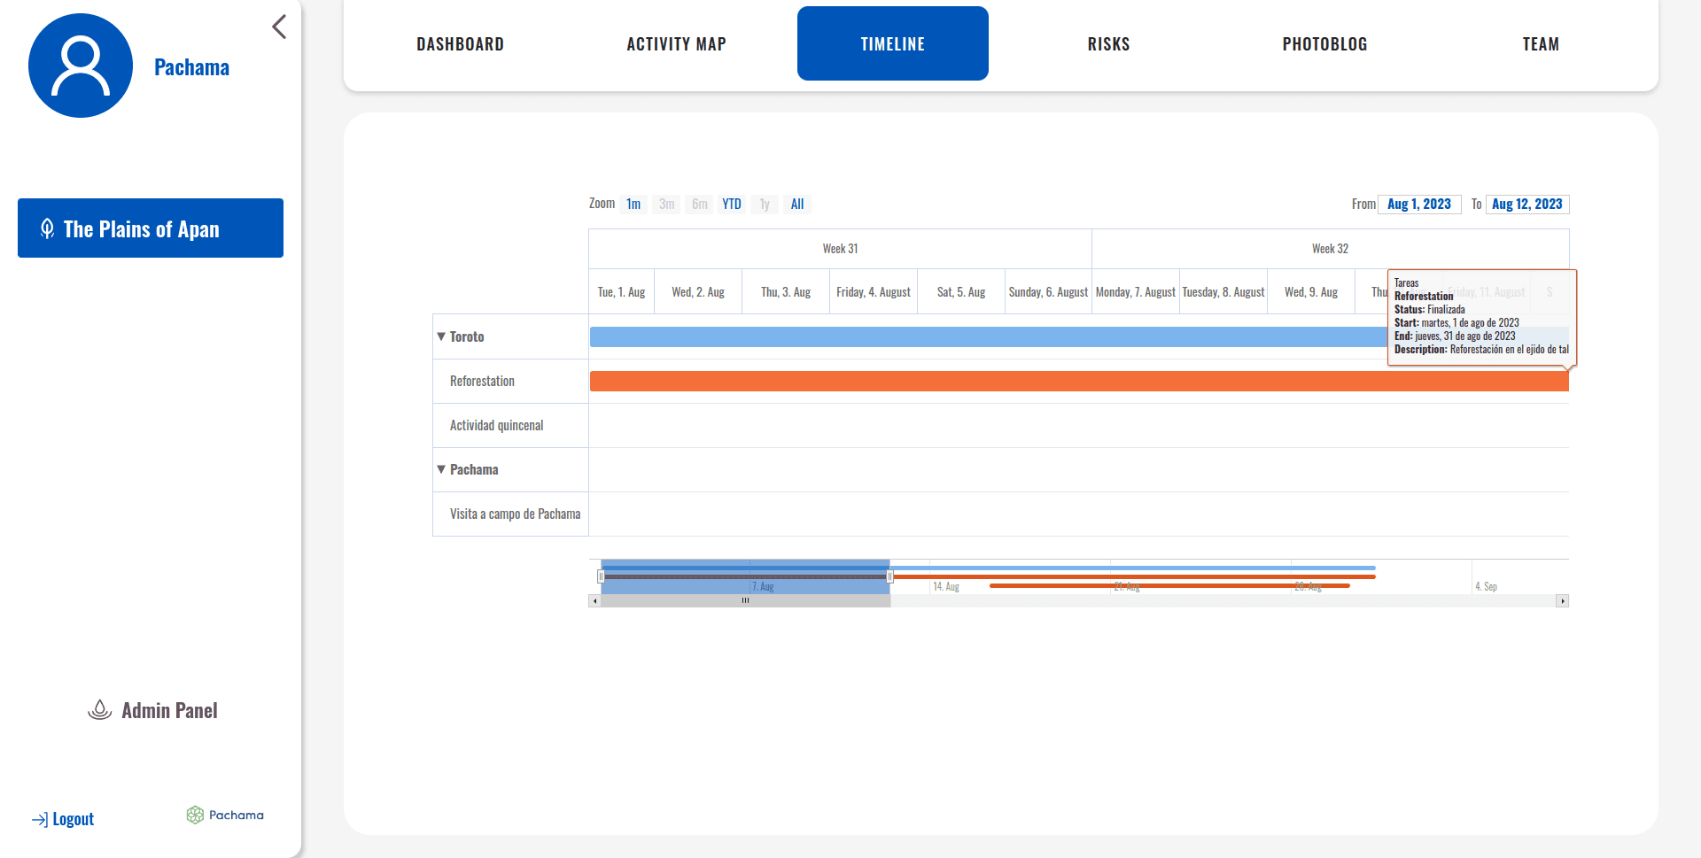Set zoom range to YTD
The height and width of the screenshot is (858, 1701).
coord(732,205)
